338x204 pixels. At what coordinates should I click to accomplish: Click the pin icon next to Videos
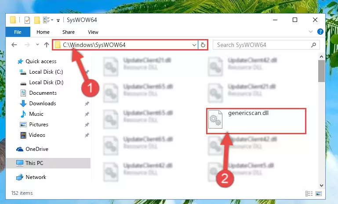[x=87, y=135]
